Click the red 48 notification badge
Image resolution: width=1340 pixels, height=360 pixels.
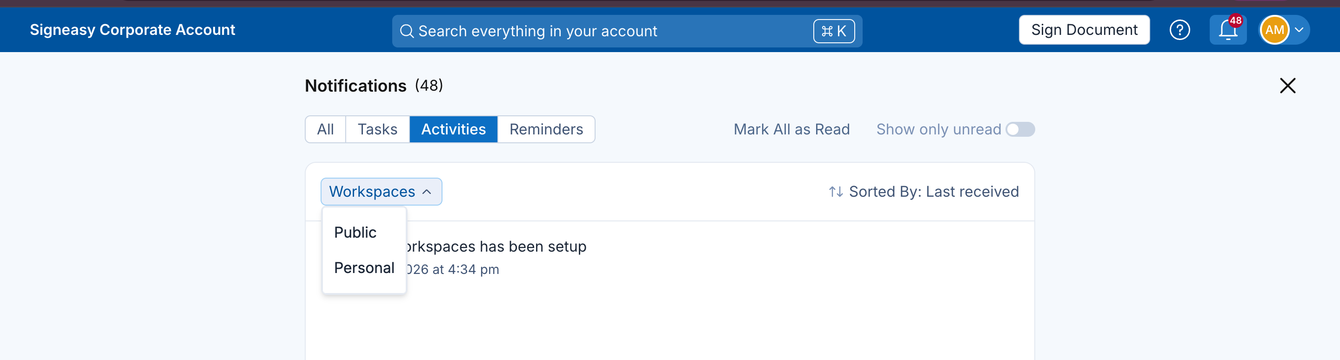(x=1235, y=21)
